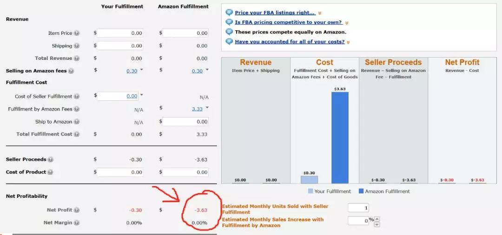Open help icon next to Seller Proceeds
Viewport: 502px width, 235px height.
point(50,160)
